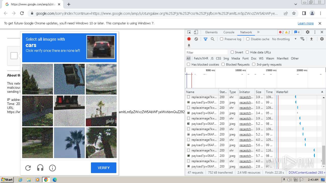Type in the network Filter field
The height and width of the screenshot is (183, 326).
coord(206,52)
